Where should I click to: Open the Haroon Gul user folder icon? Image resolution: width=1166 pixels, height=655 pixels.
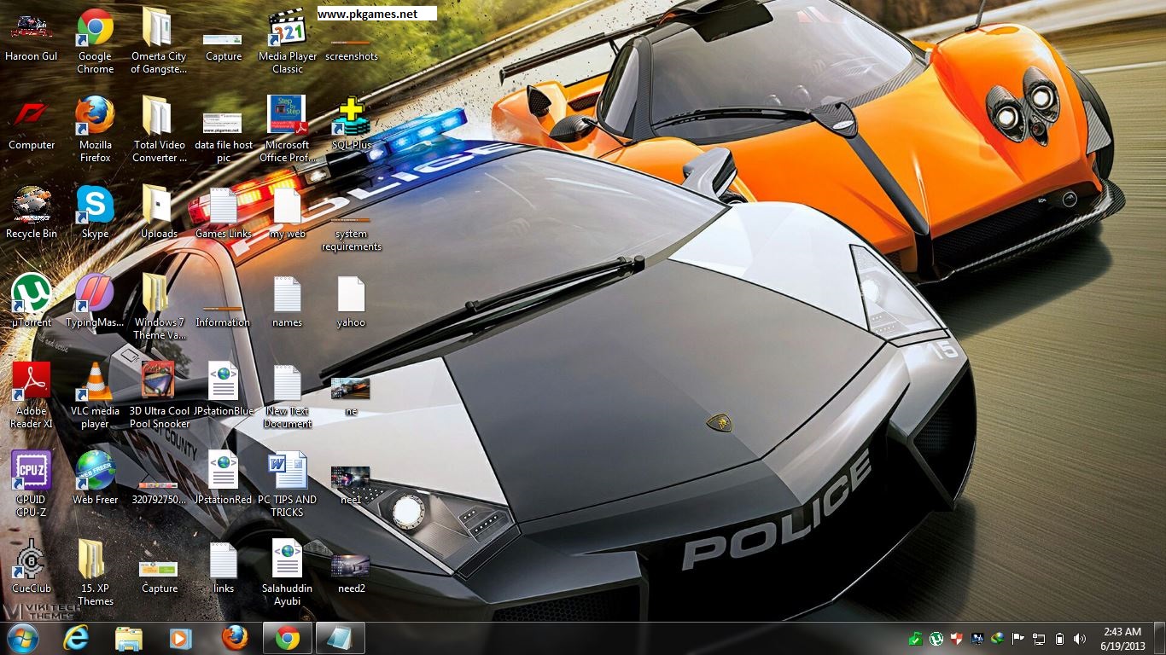click(x=32, y=37)
